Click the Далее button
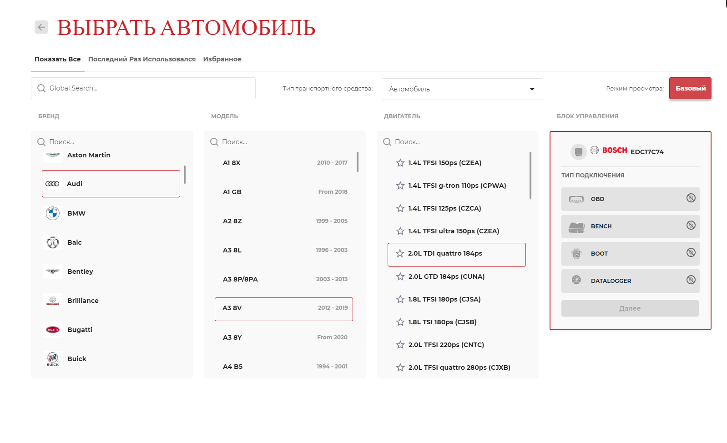The height and width of the screenshot is (443, 727). [630, 308]
